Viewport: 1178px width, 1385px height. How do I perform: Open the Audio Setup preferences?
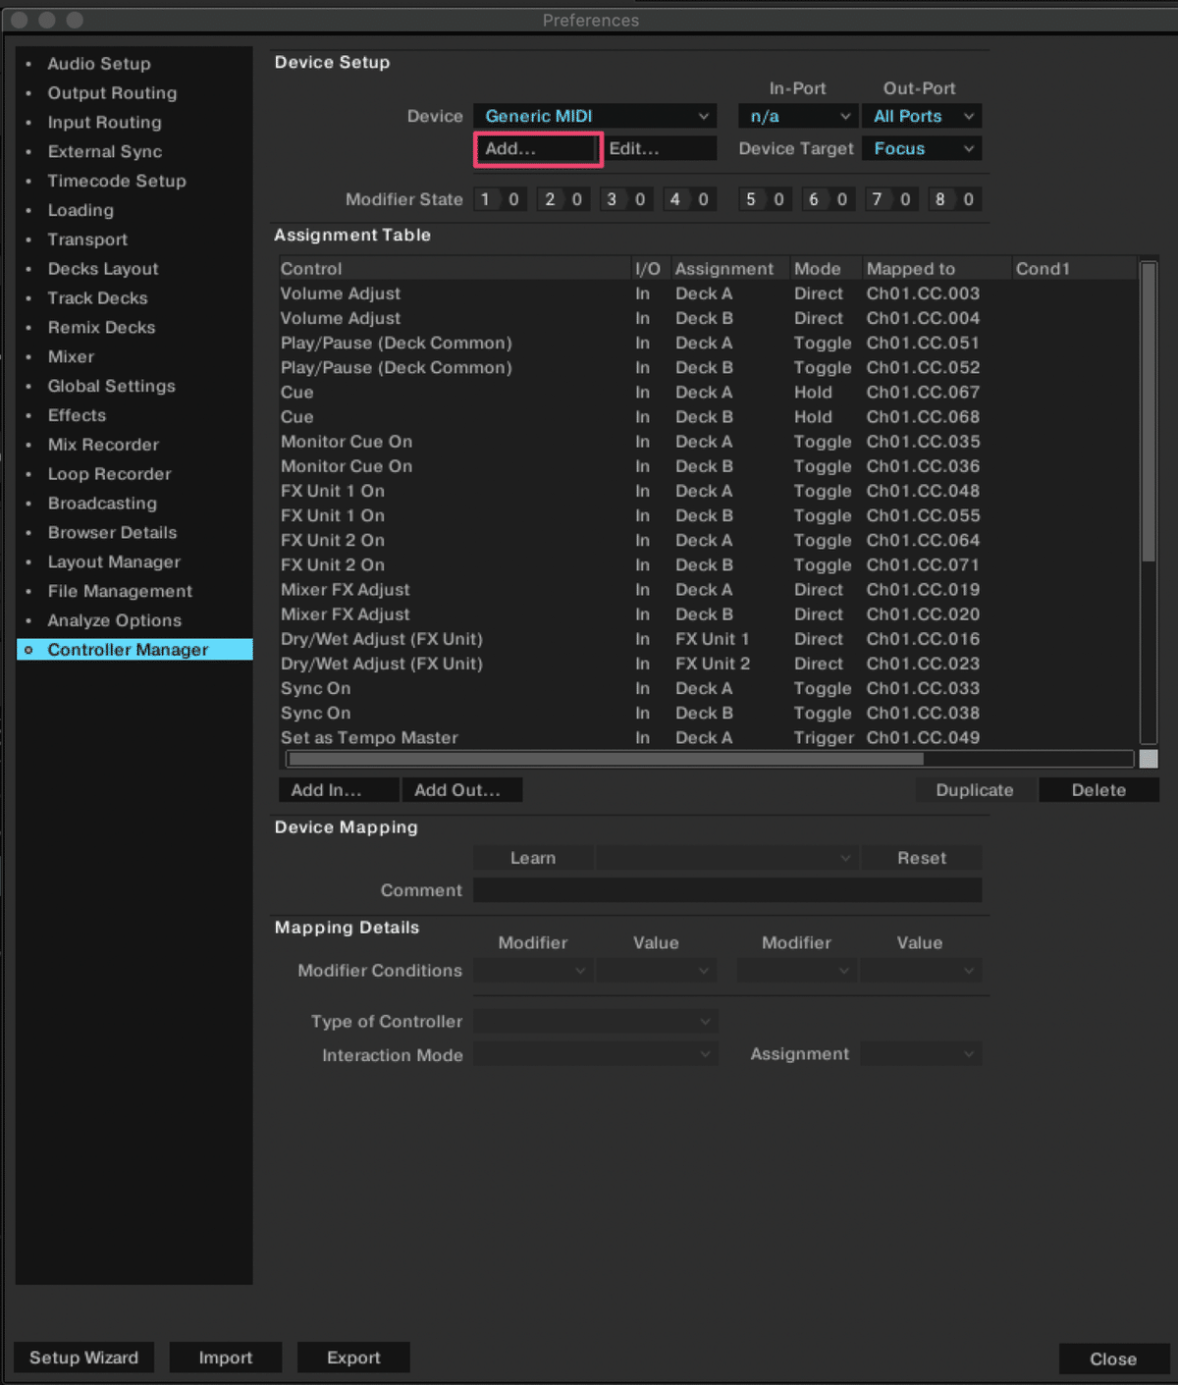coord(99,64)
